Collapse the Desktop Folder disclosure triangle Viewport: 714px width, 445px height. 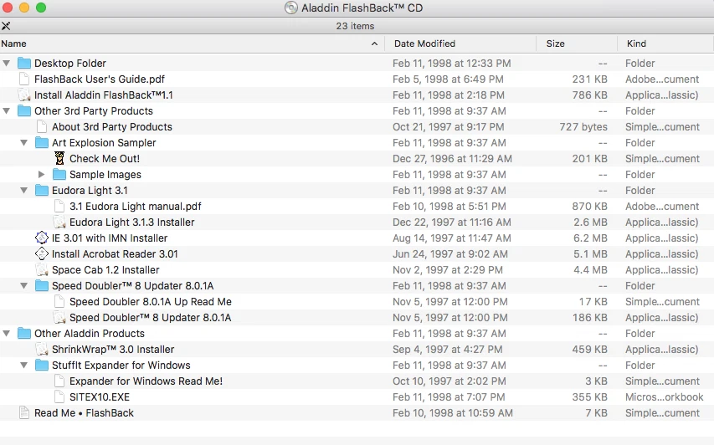(x=7, y=64)
